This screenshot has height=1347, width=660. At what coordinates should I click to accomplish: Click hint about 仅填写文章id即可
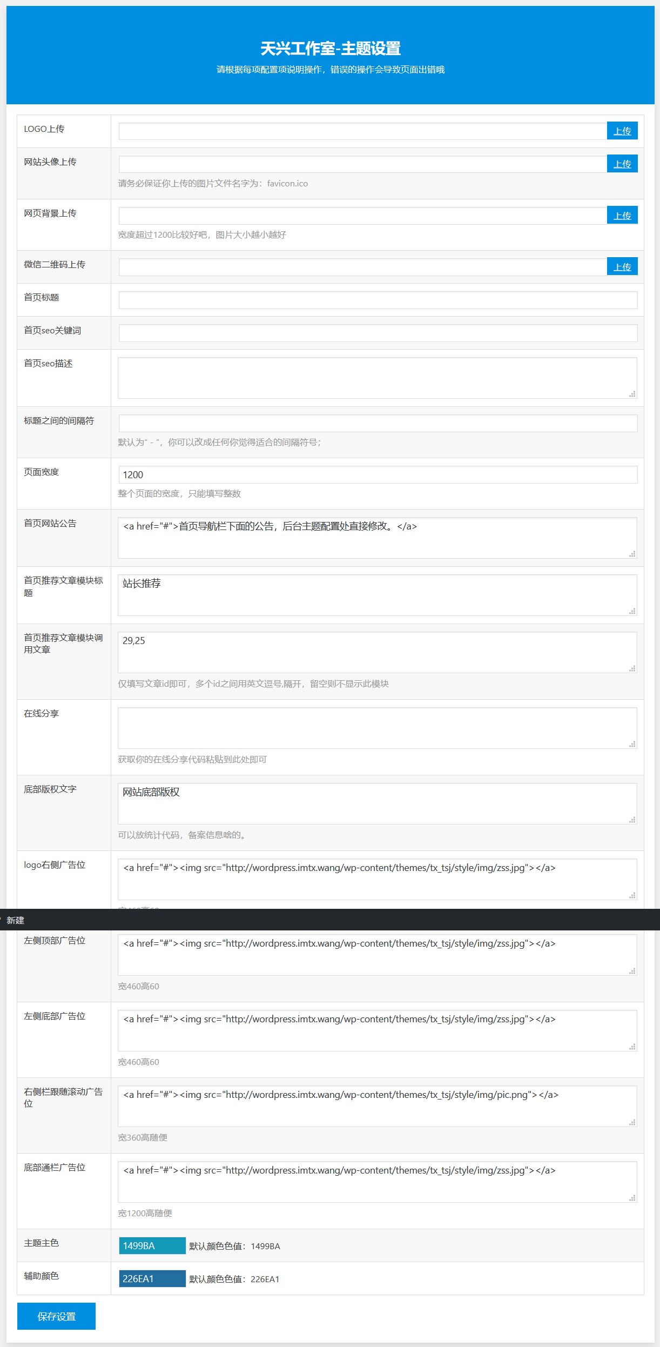click(253, 684)
